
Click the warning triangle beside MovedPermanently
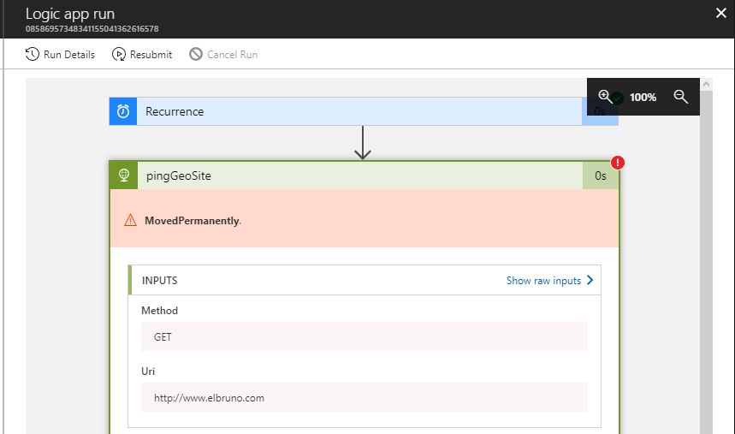point(130,220)
